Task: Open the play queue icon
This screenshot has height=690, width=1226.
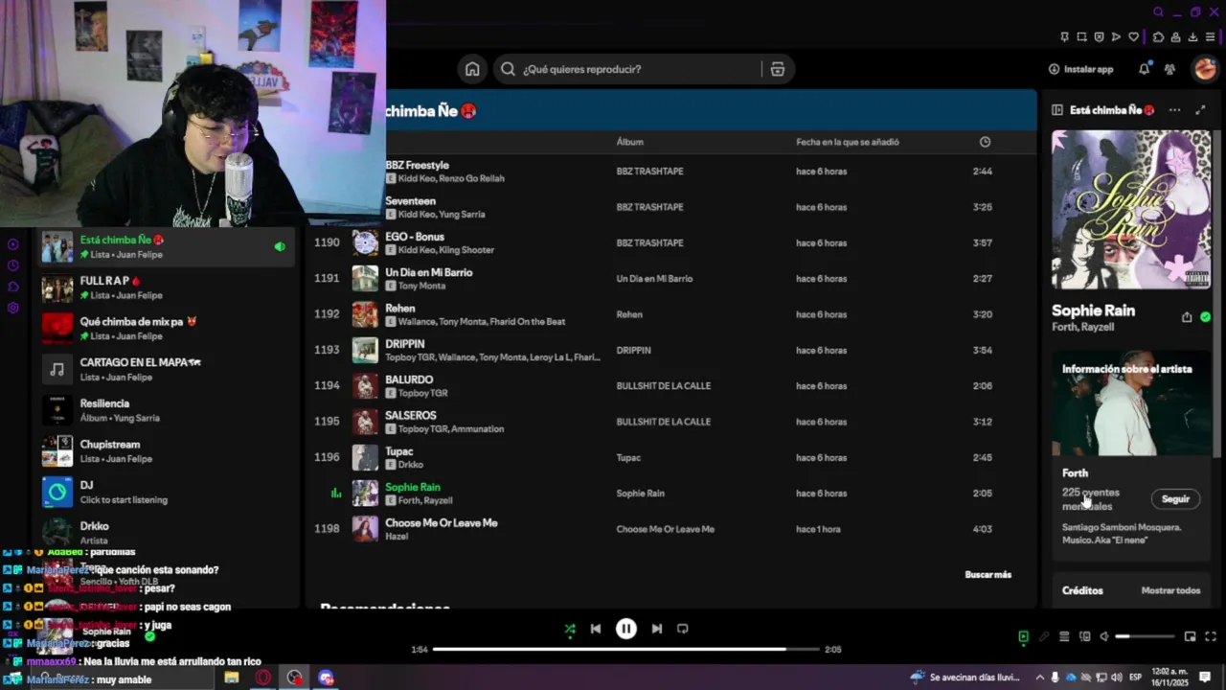Action: 1064,636
